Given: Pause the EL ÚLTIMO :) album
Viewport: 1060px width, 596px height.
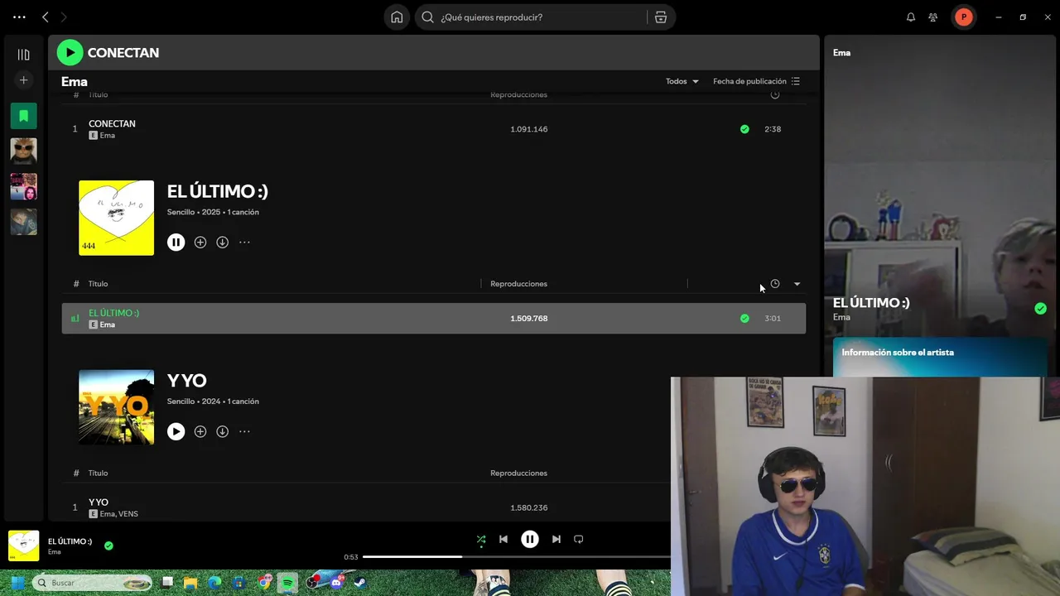Looking at the screenshot, I should (176, 243).
